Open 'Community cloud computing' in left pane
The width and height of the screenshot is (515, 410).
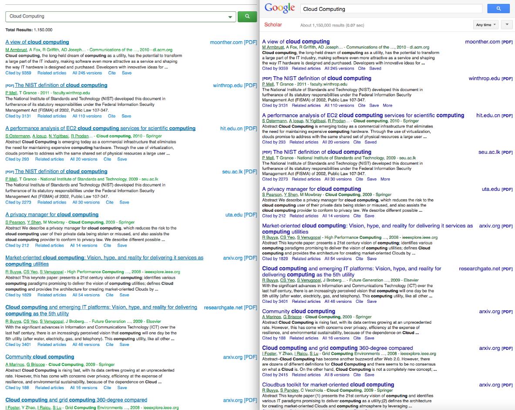click(x=40, y=357)
